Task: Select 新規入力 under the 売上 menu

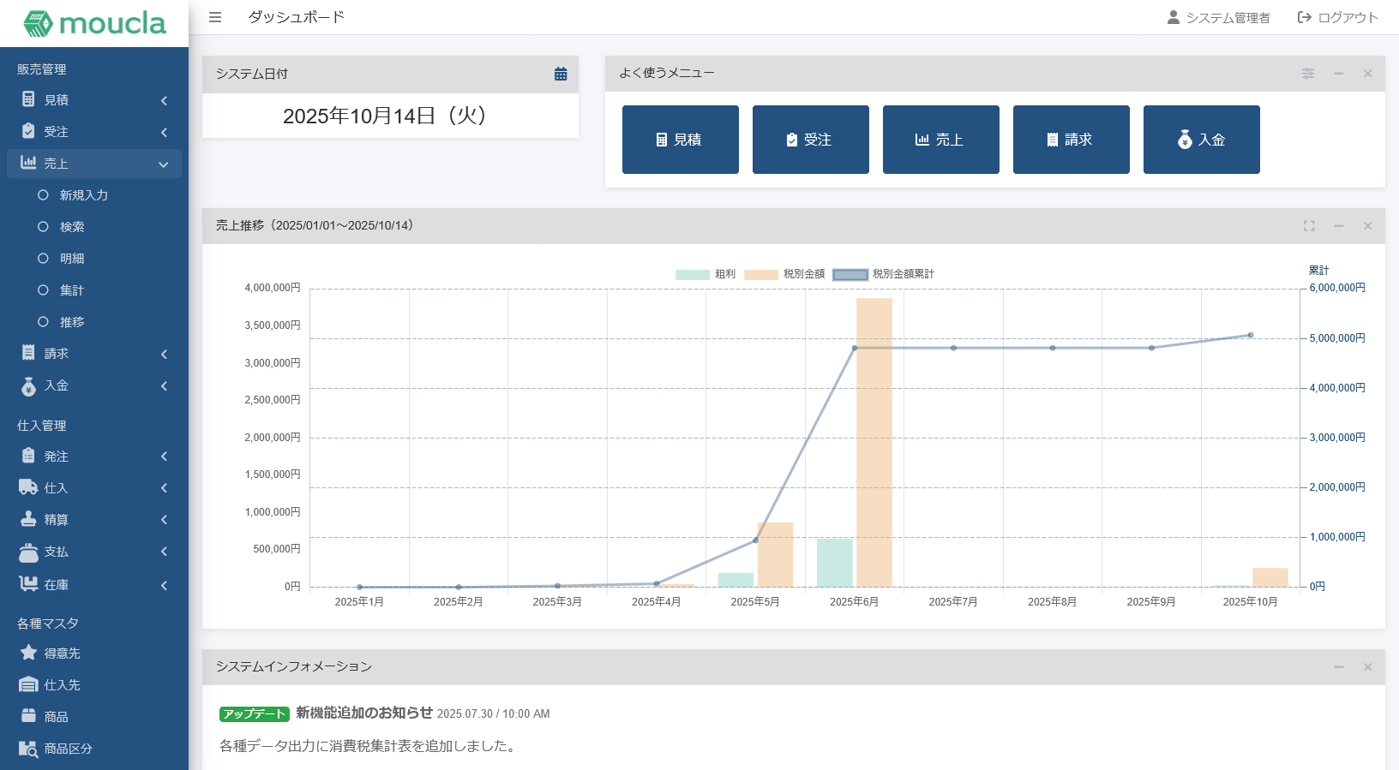Action: (x=83, y=195)
